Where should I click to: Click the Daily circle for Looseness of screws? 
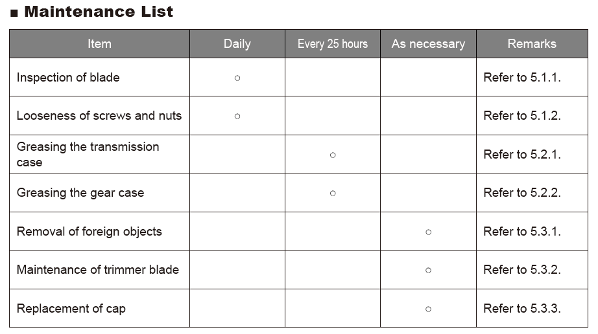coord(237,117)
